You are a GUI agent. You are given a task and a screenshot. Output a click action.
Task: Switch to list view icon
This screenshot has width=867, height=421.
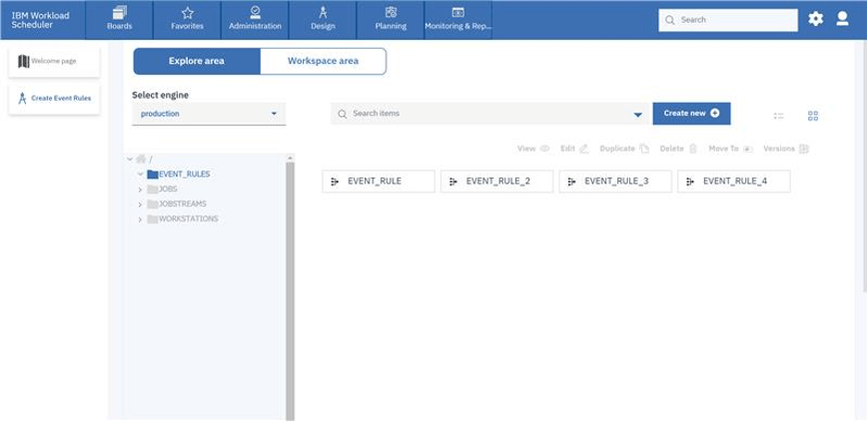(779, 115)
